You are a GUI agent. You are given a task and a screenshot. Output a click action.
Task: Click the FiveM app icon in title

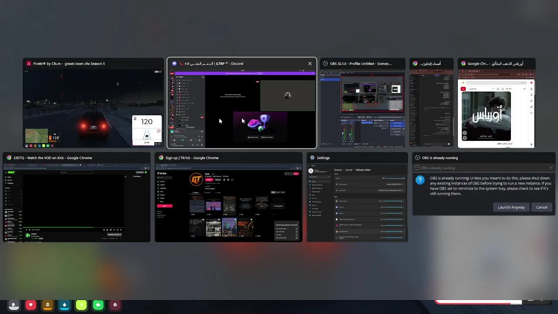click(x=29, y=64)
